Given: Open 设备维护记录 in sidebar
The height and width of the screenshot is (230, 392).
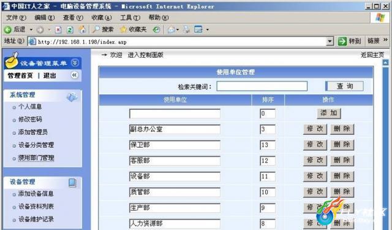Looking at the screenshot, I should click(36, 219).
